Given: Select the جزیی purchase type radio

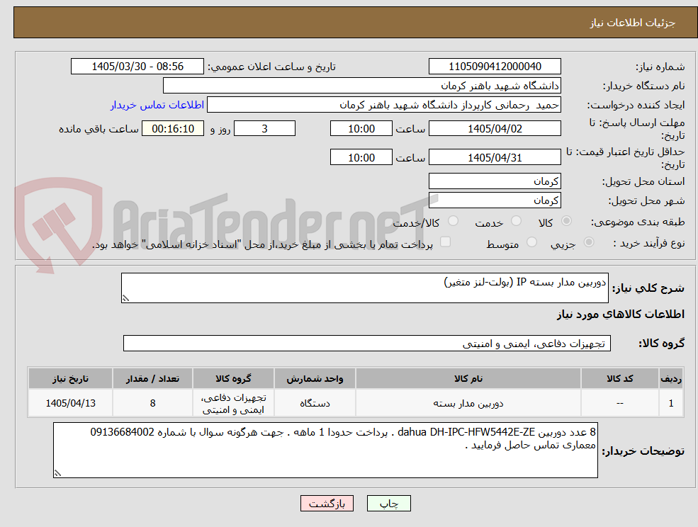Looking at the screenshot, I should point(589,242).
